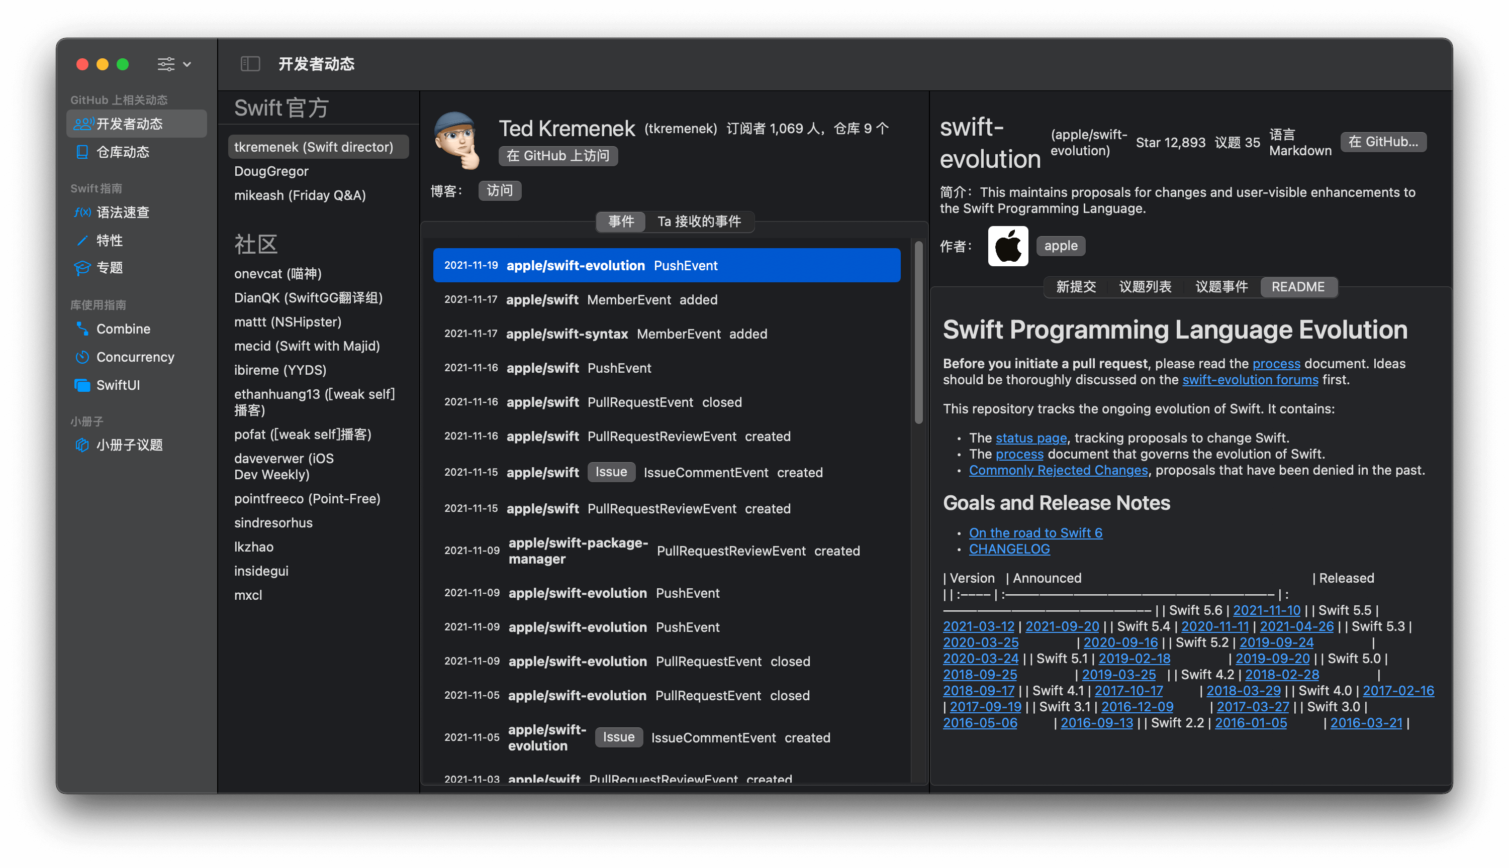Select the apple/swift-package-manager PullRequestReviewEvent row
This screenshot has width=1509, height=868.
pos(666,551)
